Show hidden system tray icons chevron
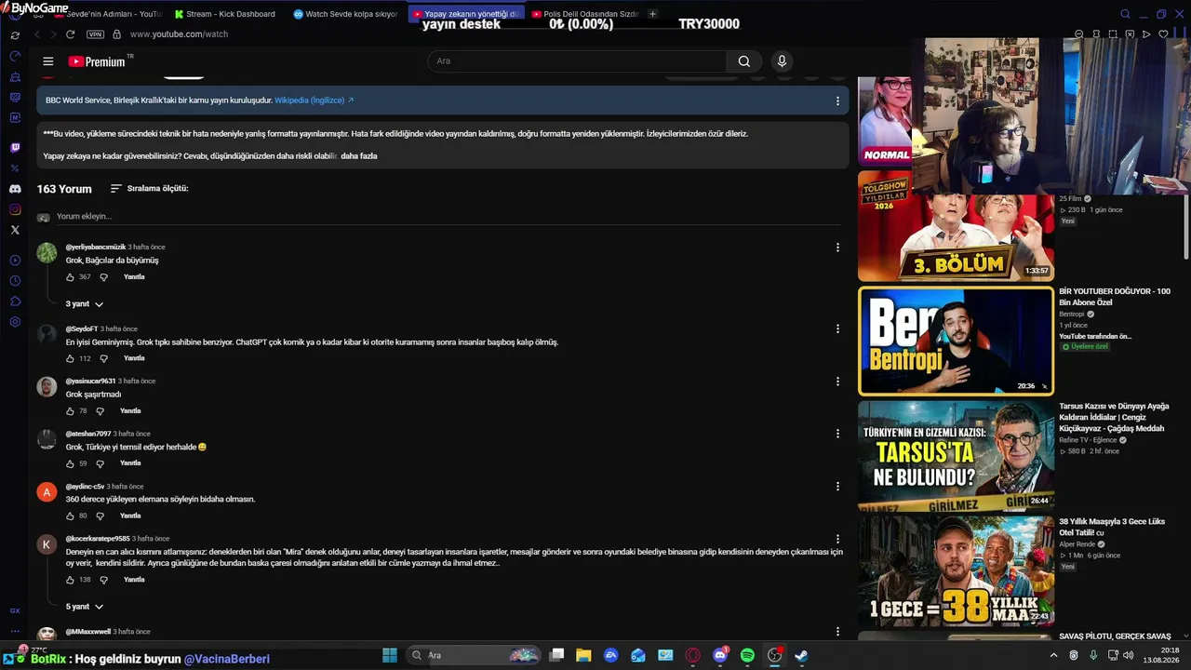1191x670 pixels. point(1053,655)
